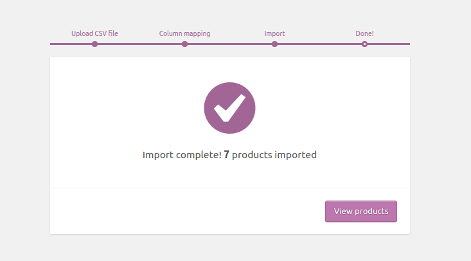Select the Column mapping step label
This screenshot has width=471, height=261.
click(184, 33)
